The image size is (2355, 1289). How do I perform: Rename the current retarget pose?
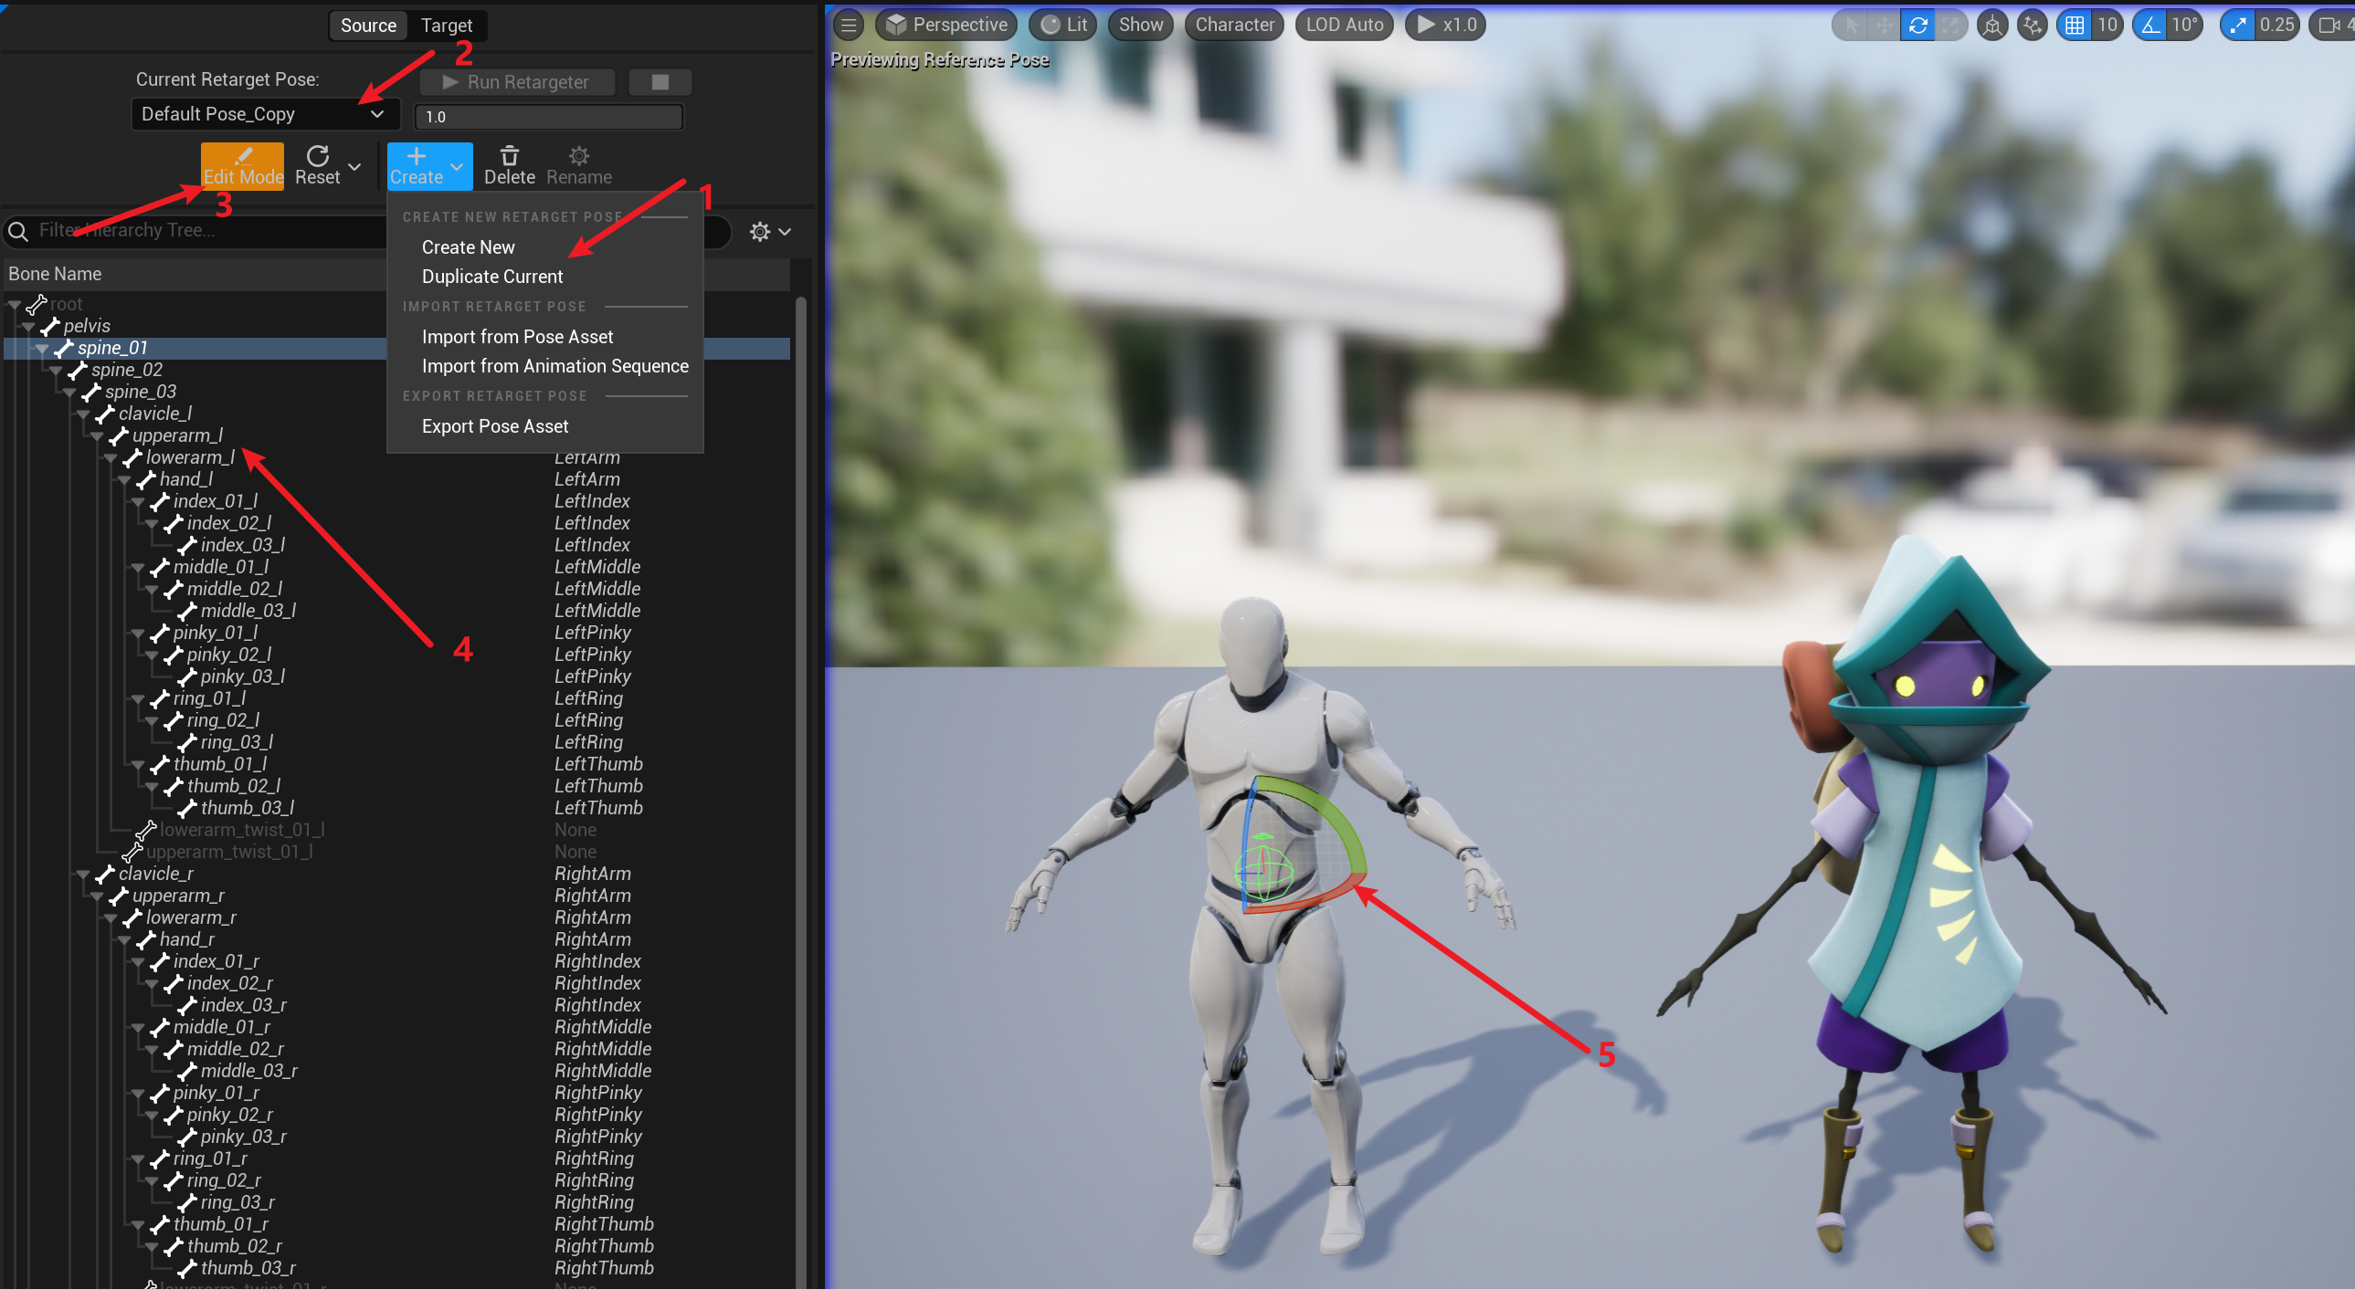(578, 166)
